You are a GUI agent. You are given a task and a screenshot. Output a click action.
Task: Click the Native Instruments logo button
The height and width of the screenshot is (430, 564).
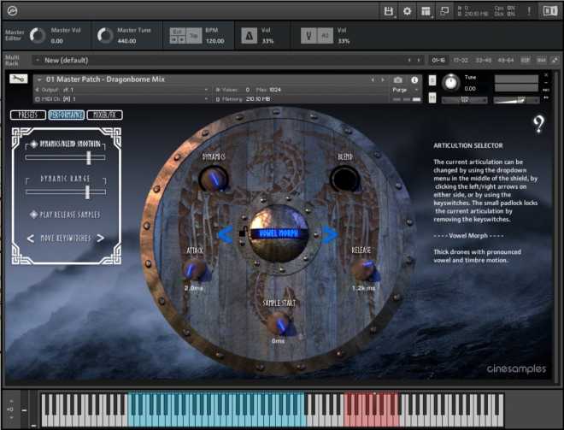(x=550, y=11)
